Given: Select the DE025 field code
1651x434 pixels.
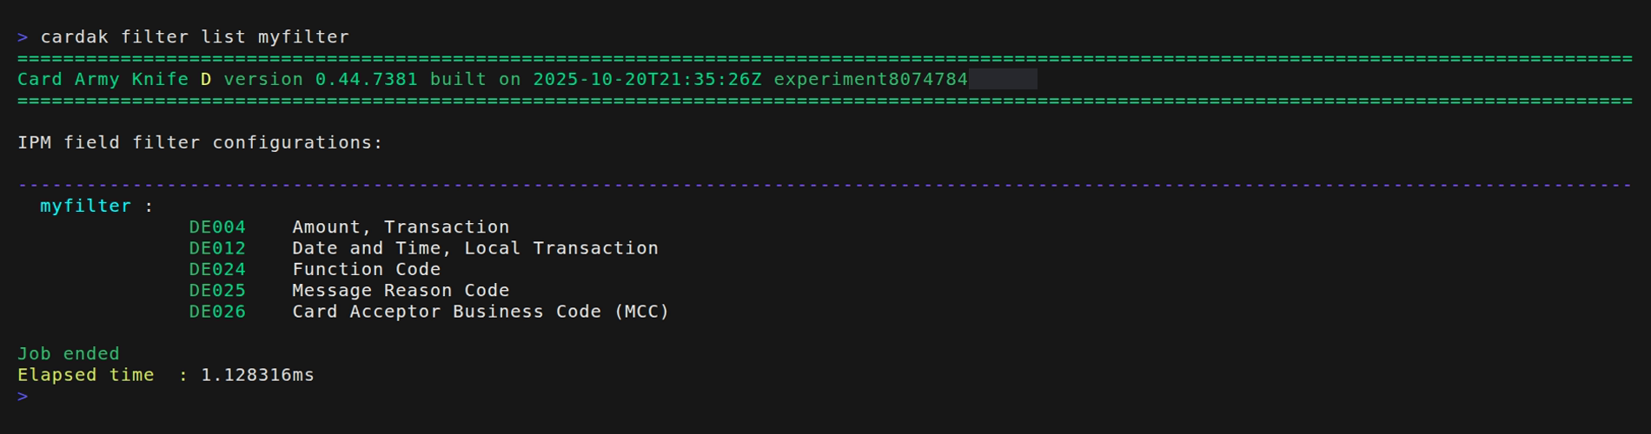Looking at the screenshot, I should 217,291.
